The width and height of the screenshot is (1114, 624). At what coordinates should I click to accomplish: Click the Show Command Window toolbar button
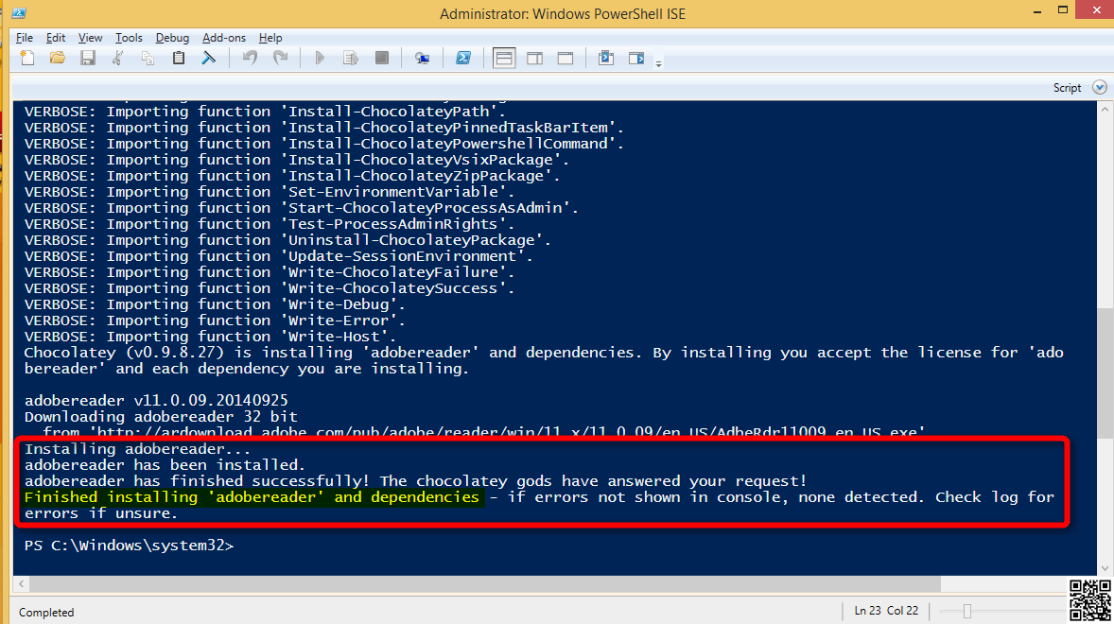(606, 59)
